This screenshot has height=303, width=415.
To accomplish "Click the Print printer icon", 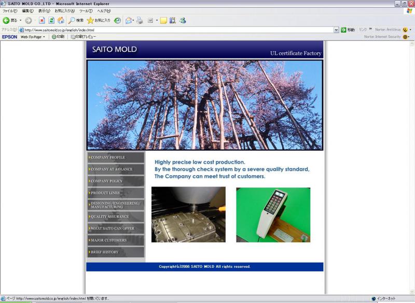I will [140, 20].
